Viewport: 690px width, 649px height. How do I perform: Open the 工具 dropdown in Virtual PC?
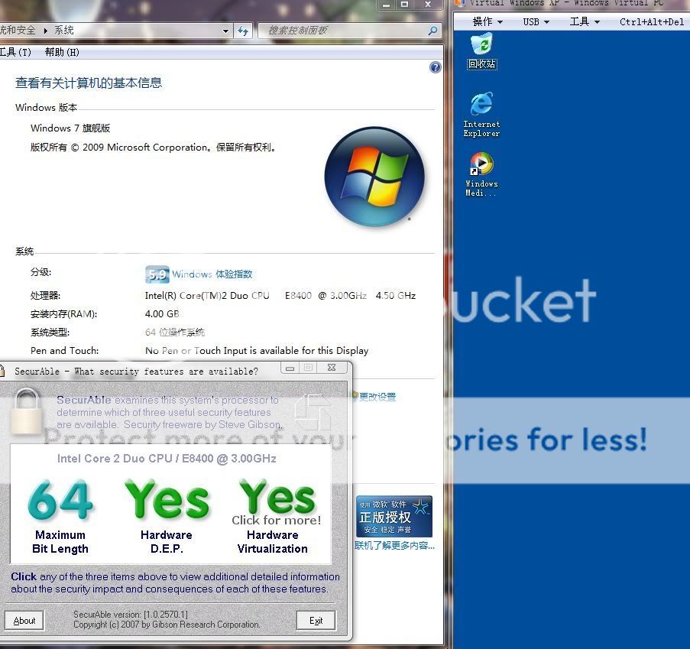[585, 21]
